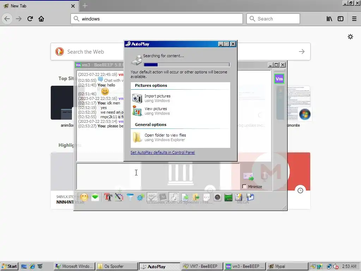Click the BeeBEEP message input box
Screen dimensions: 361x271
click(x=158, y=176)
